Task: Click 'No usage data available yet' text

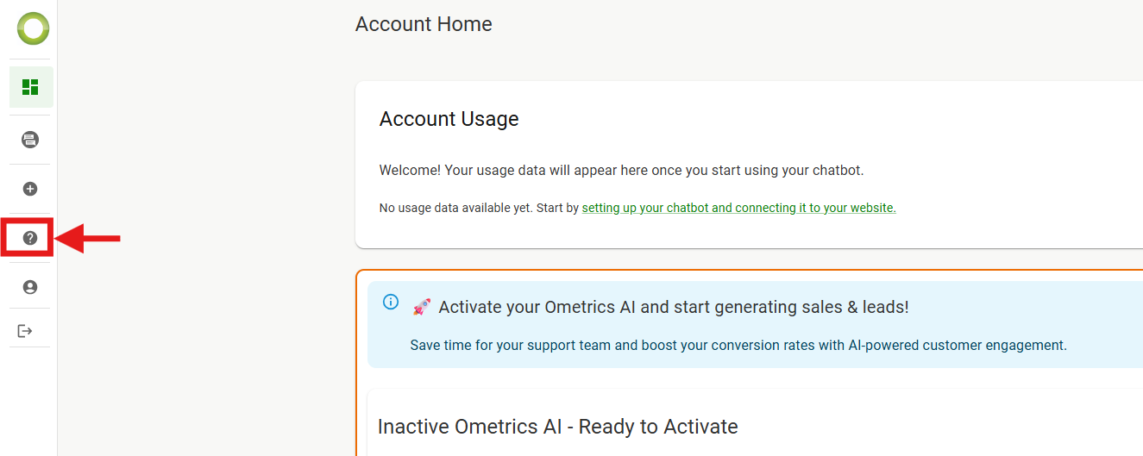Action: pos(479,208)
